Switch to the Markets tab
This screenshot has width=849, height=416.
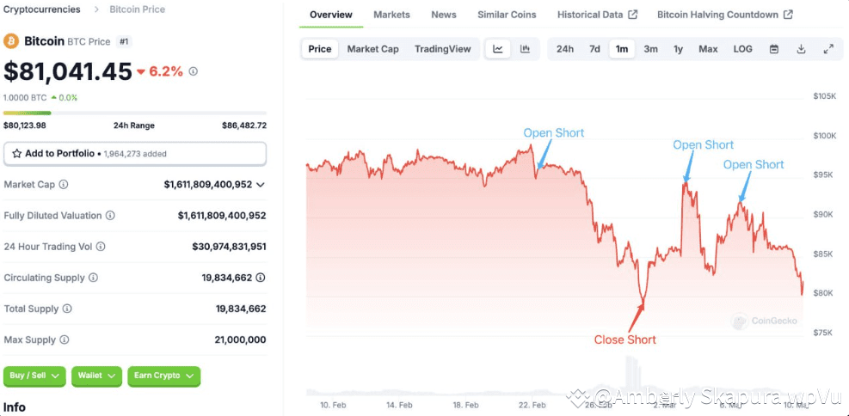pos(391,15)
